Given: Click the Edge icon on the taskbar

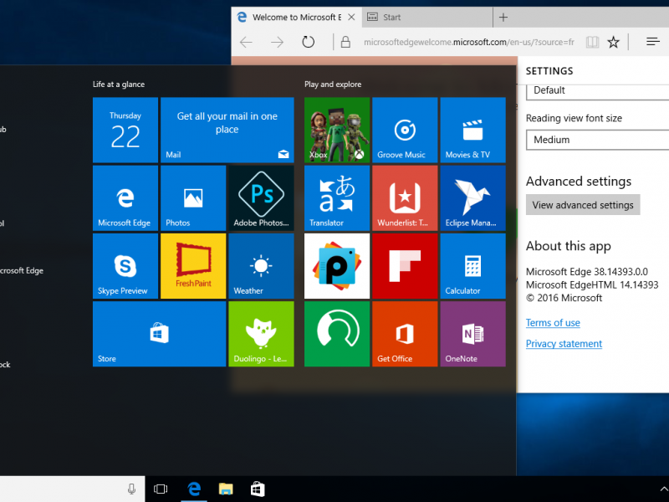Looking at the screenshot, I should [194, 489].
